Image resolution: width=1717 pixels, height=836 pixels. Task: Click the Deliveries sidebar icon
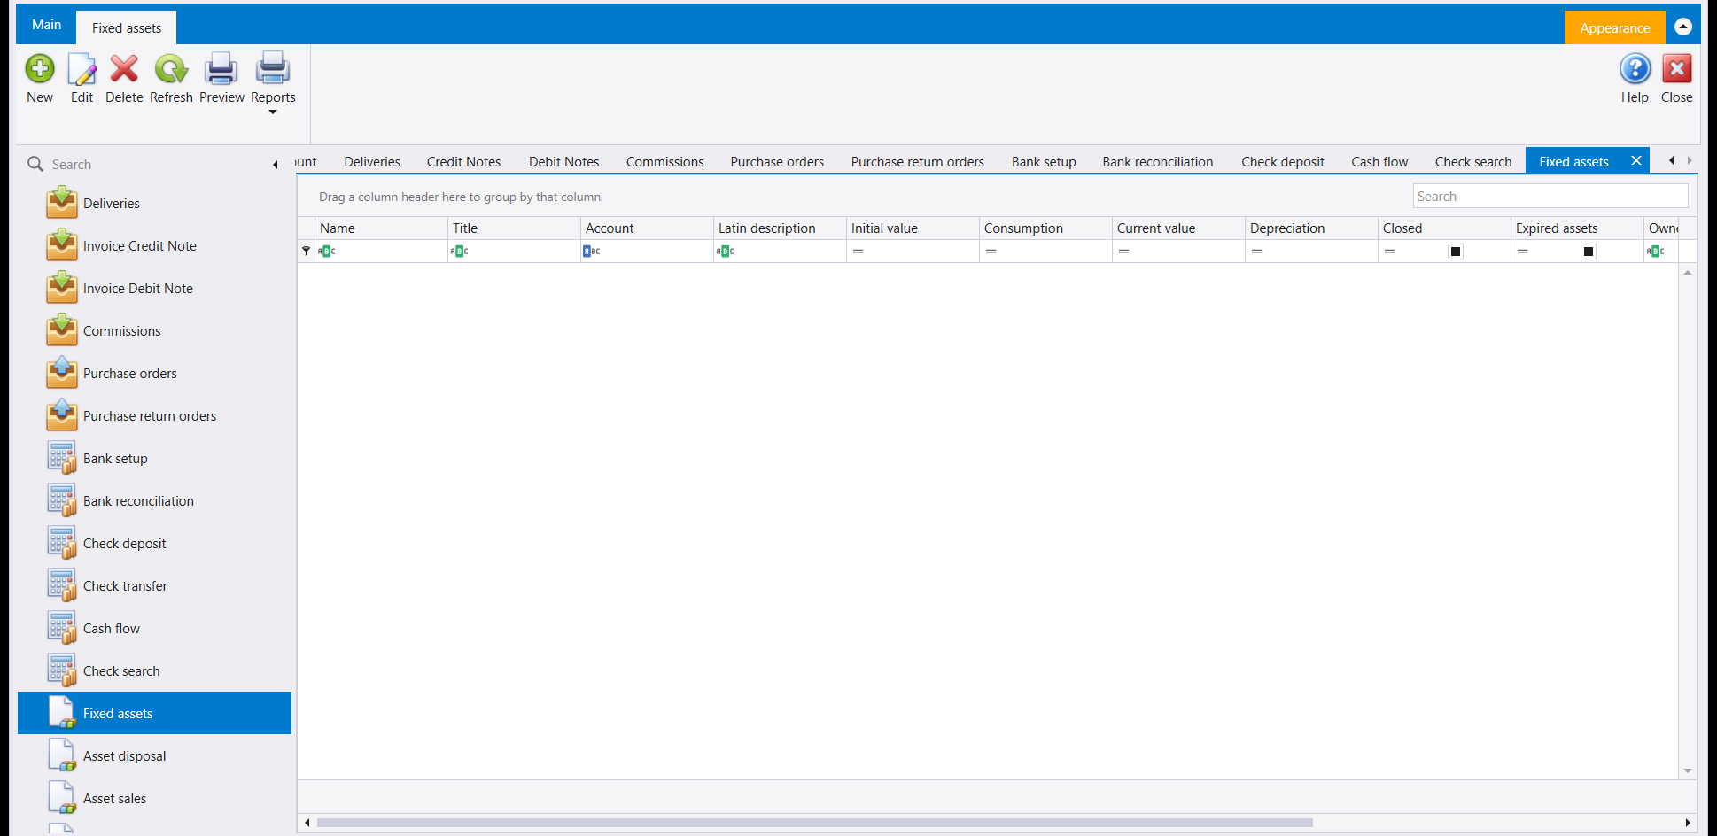point(62,203)
